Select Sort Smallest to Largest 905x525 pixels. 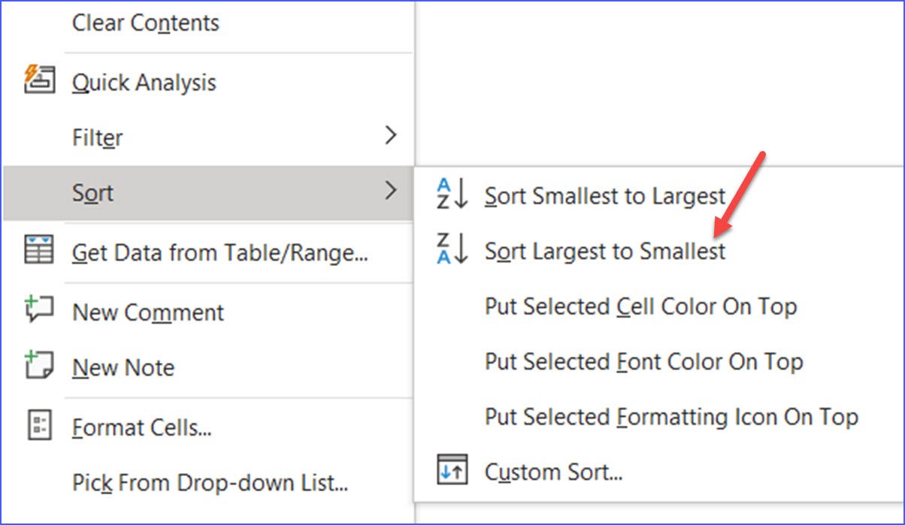click(x=605, y=196)
